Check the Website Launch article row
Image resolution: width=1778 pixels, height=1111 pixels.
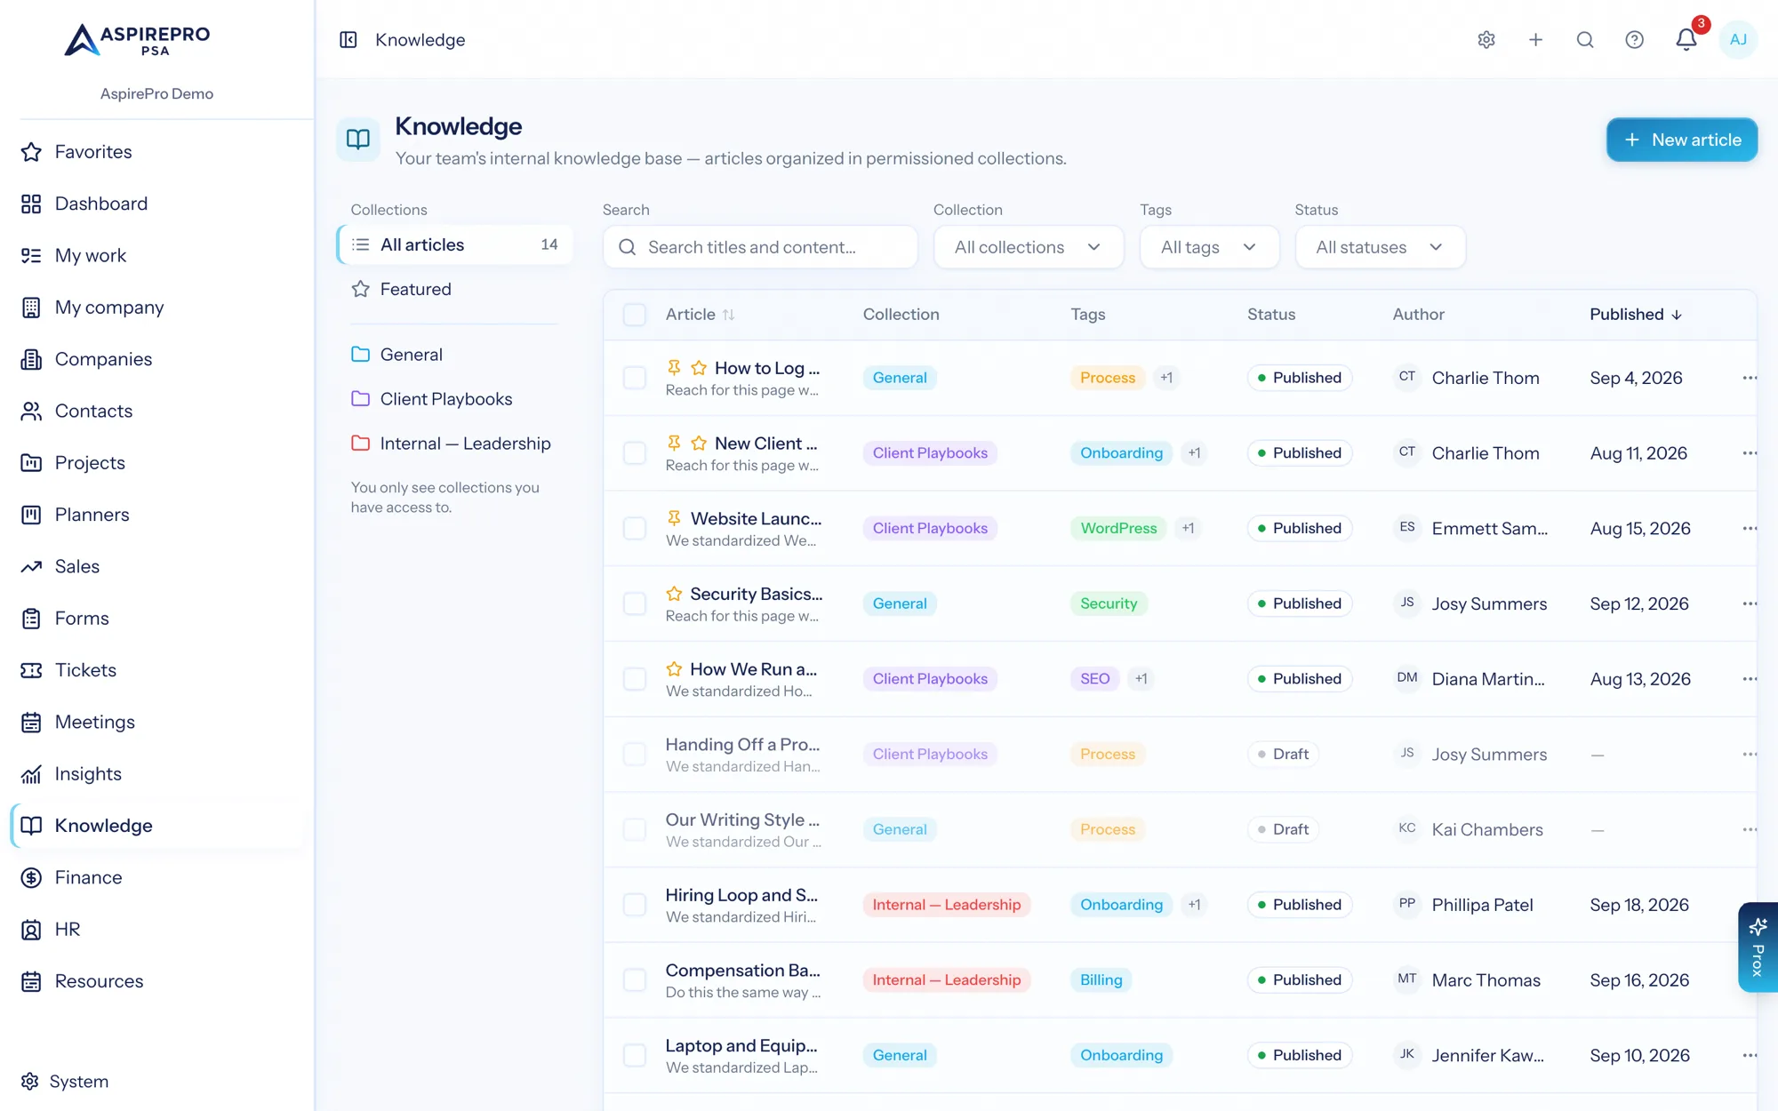[635, 529]
